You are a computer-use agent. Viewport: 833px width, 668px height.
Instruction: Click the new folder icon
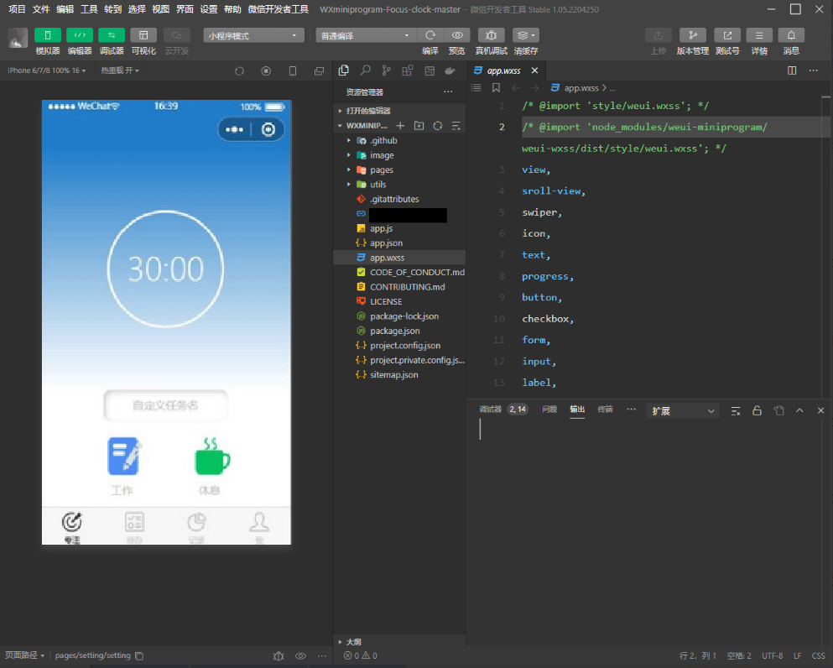419,125
